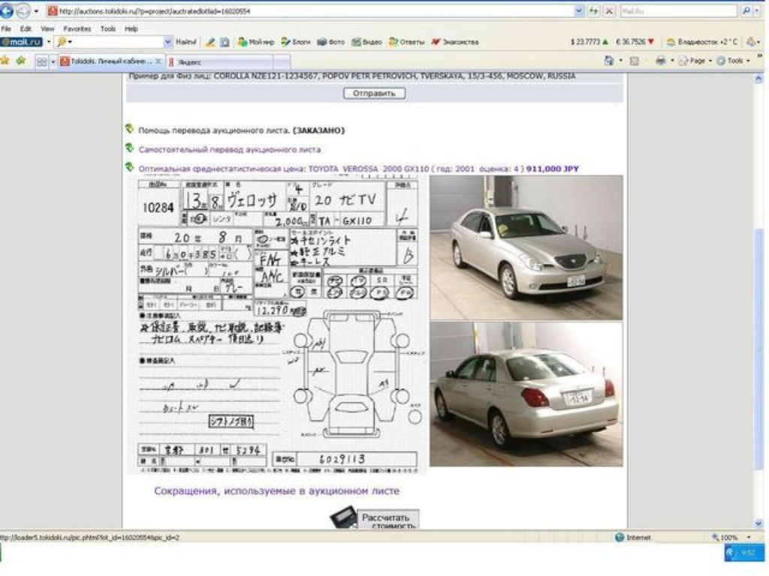Open Знакомства in mail.ru toolbar
769x576 pixels.
(x=454, y=42)
